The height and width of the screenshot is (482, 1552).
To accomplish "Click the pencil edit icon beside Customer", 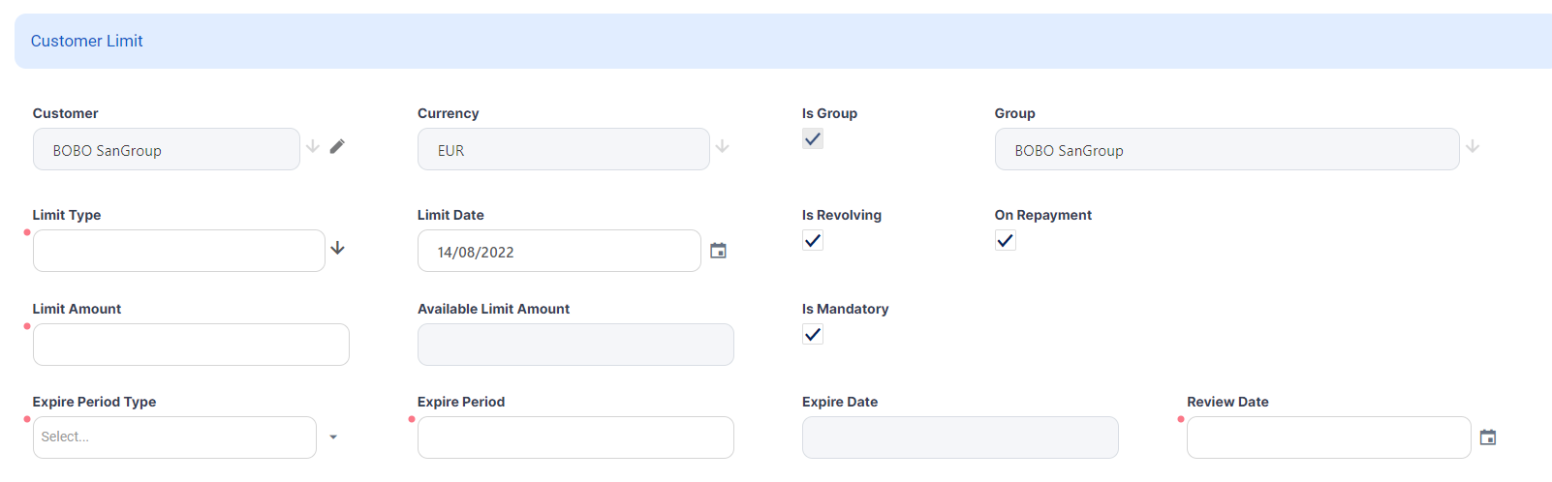I will (x=337, y=146).
